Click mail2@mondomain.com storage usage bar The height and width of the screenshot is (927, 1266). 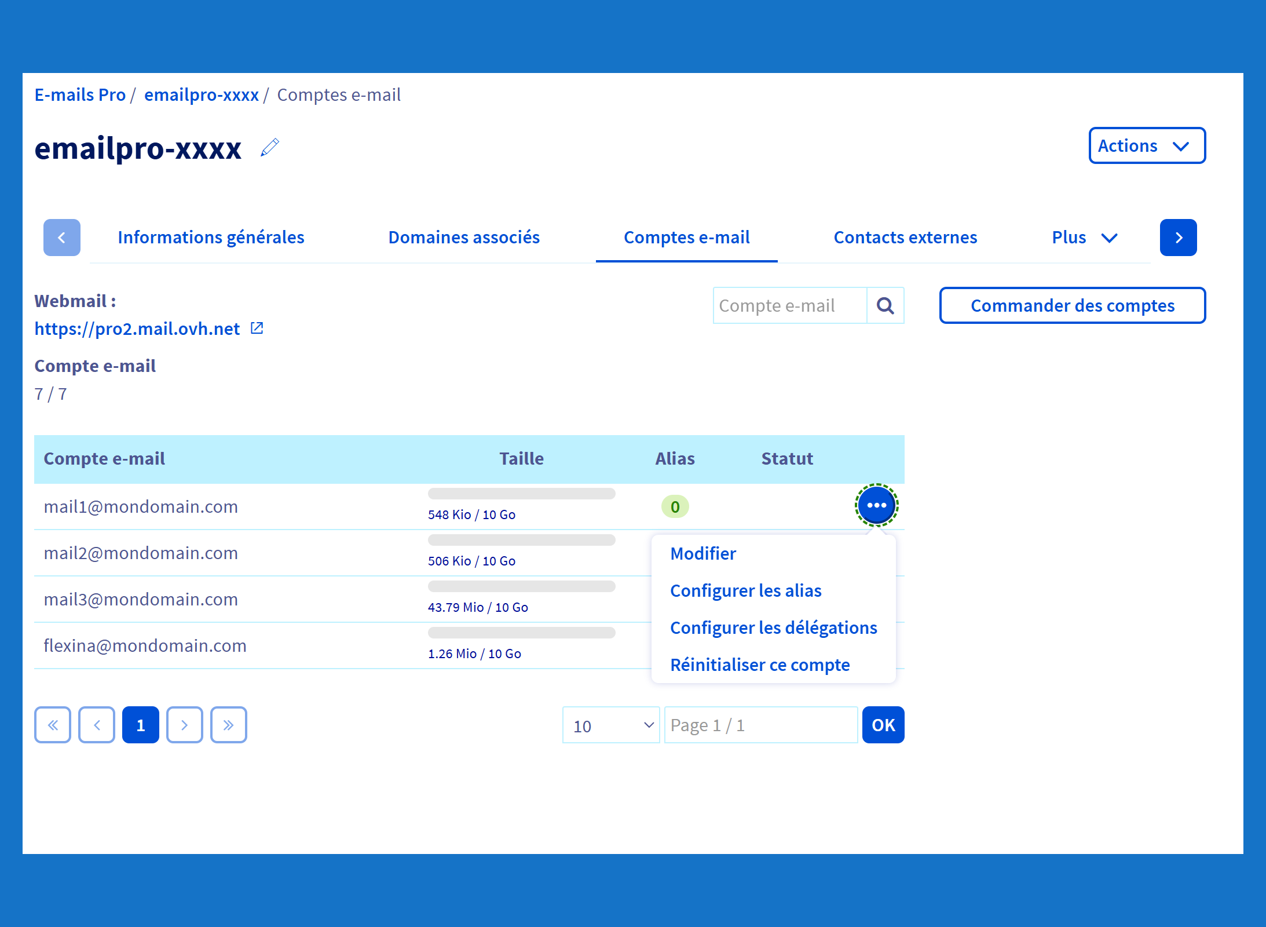point(521,540)
